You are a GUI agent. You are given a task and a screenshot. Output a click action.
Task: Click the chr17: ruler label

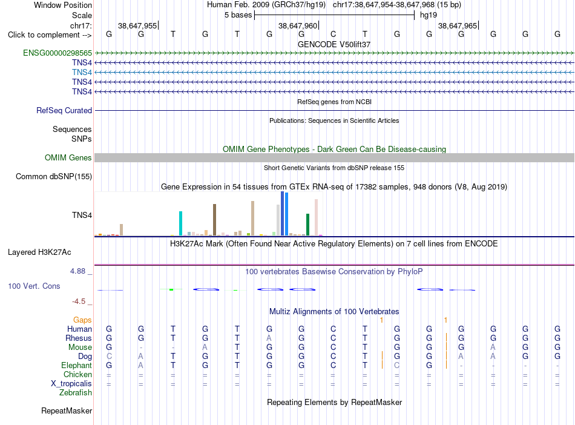point(81,25)
